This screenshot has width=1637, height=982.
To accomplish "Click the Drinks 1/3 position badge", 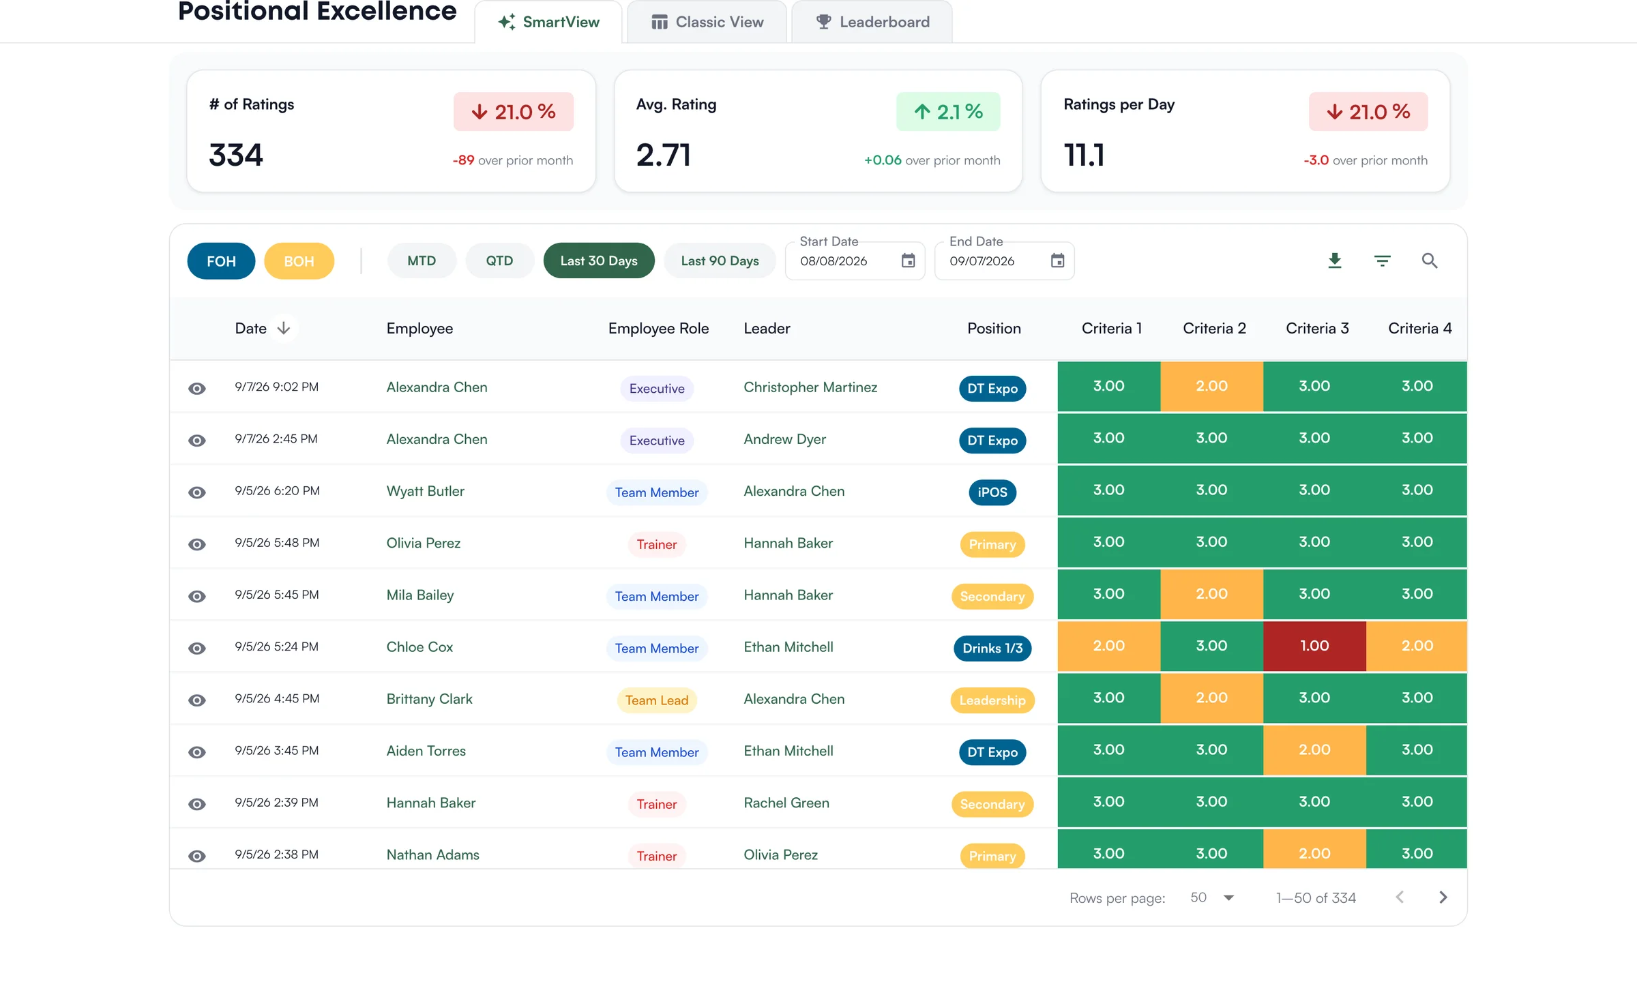I will pyautogui.click(x=992, y=648).
